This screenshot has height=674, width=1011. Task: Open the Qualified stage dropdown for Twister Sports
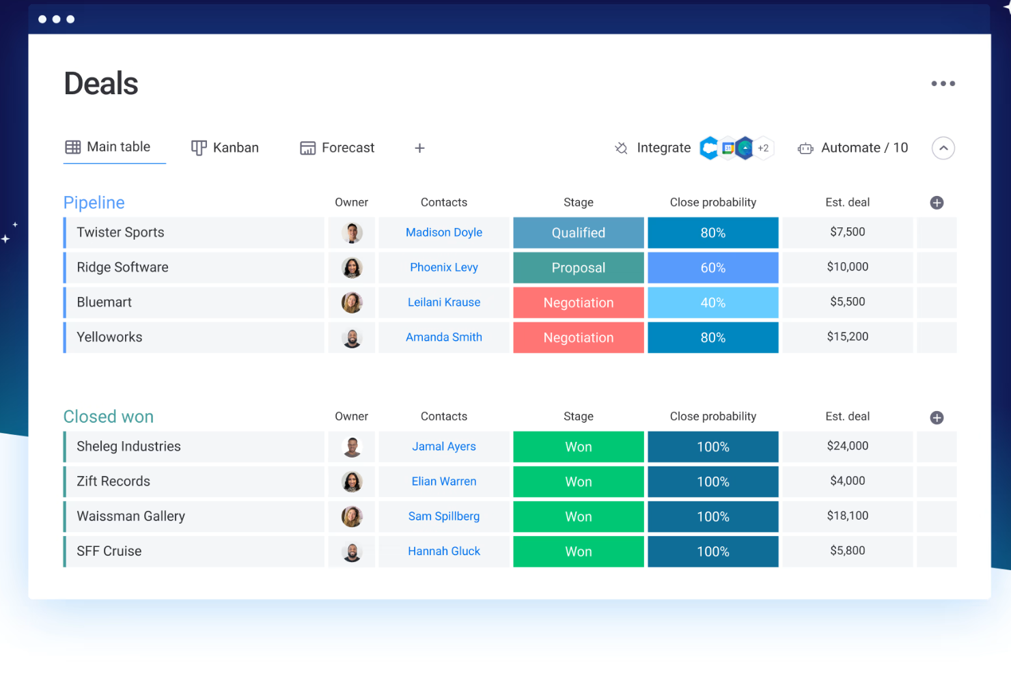578,232
